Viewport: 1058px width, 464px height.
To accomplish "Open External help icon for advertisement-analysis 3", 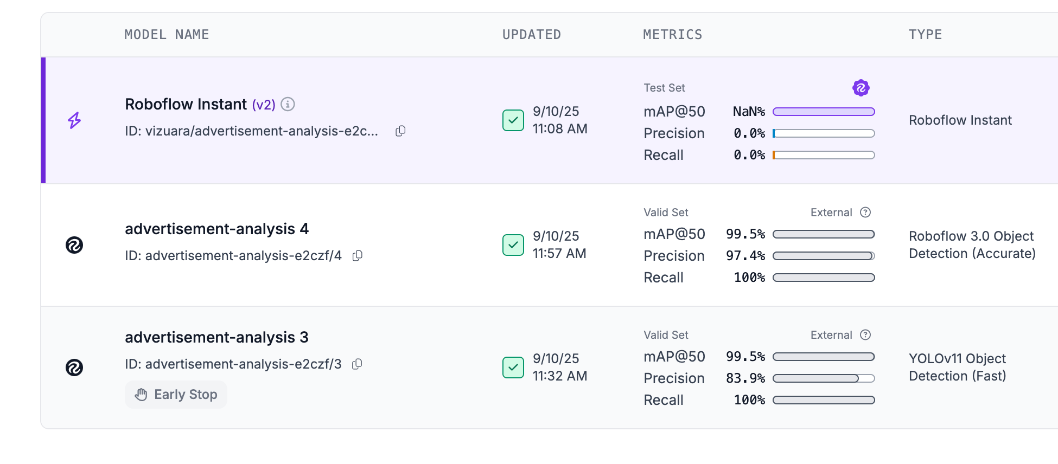I will click(865, 335).
